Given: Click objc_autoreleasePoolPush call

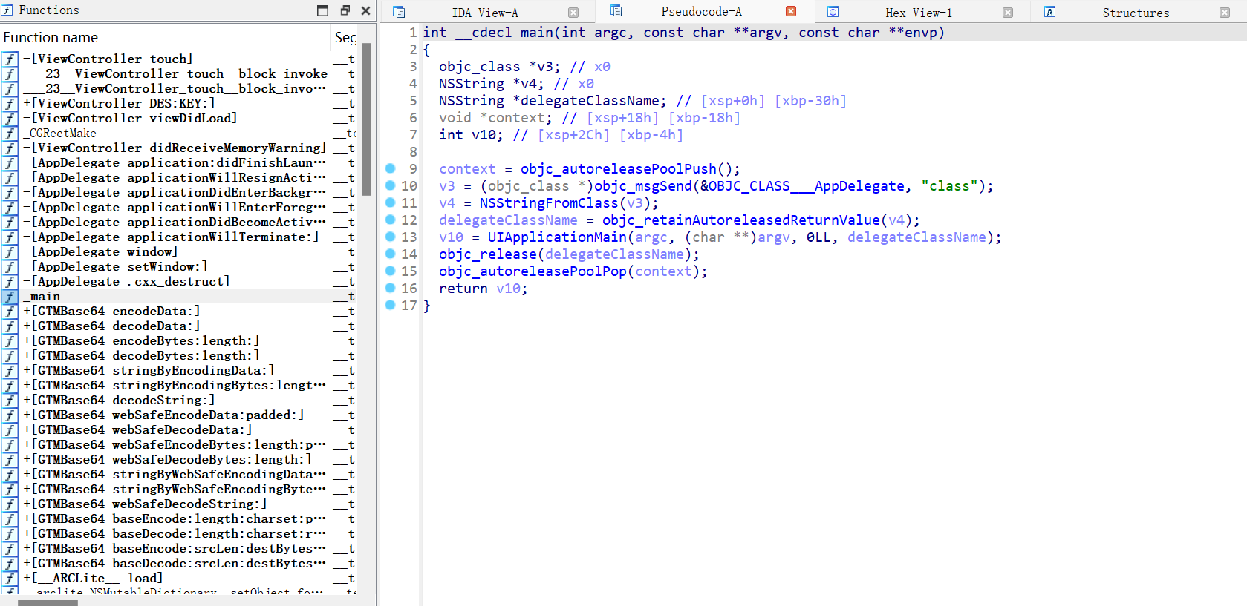Looking at the screenshot, I should coord(619,169).
